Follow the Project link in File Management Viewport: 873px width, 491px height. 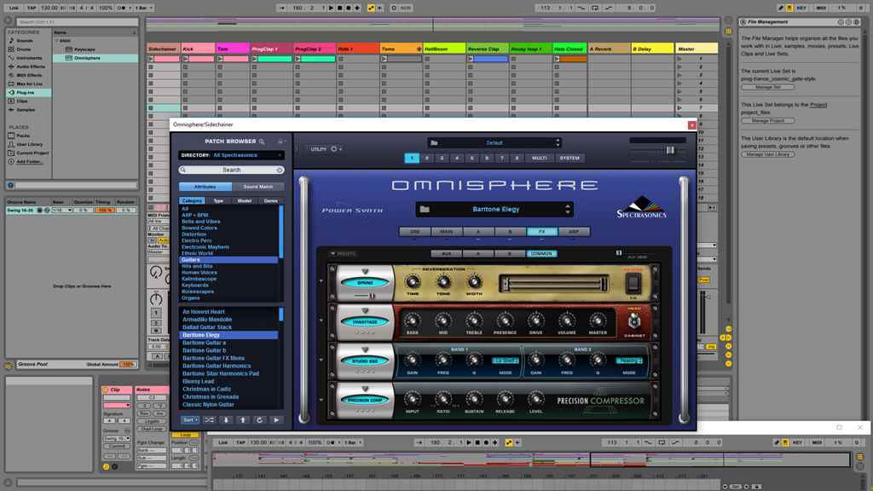pos(818,105)
